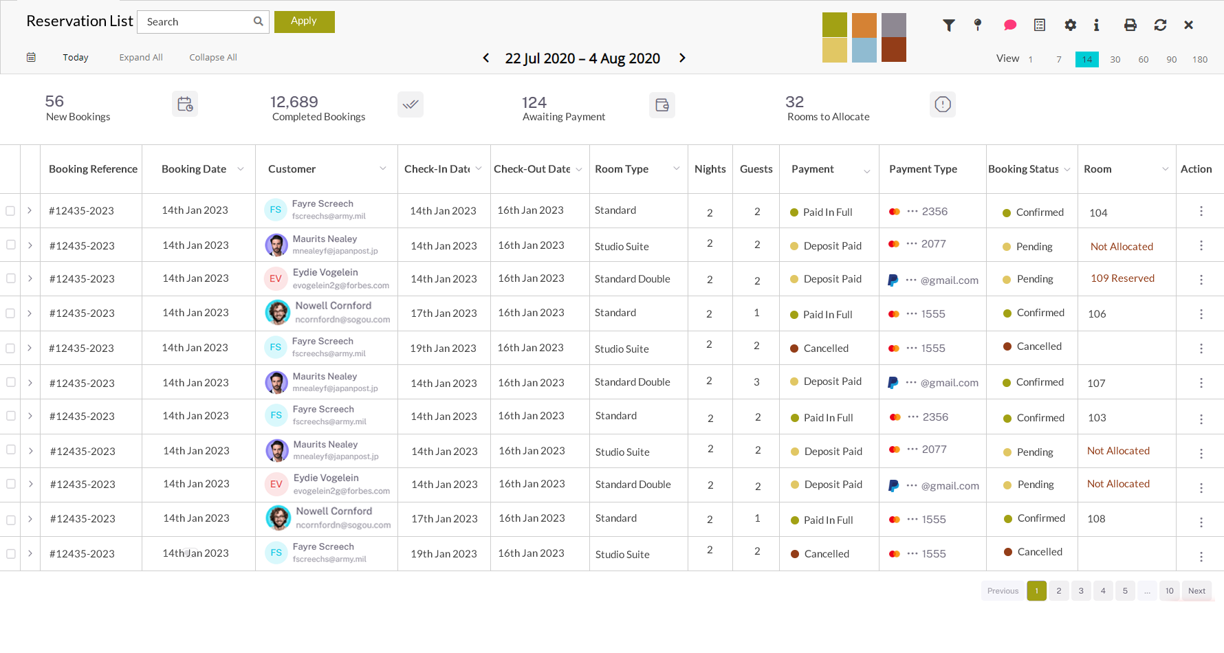Open the calendar icon beside Today
Screen dimensions: 1224x653
(x=31, y=58)
